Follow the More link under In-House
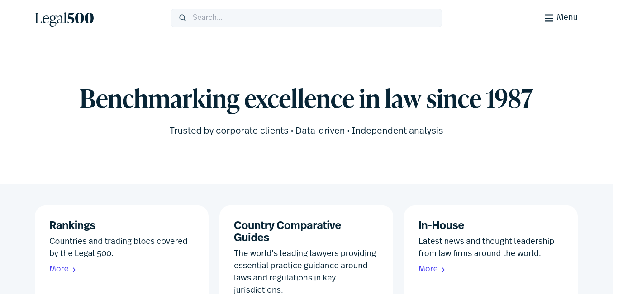The image size is (618, 294). (428, 269)
